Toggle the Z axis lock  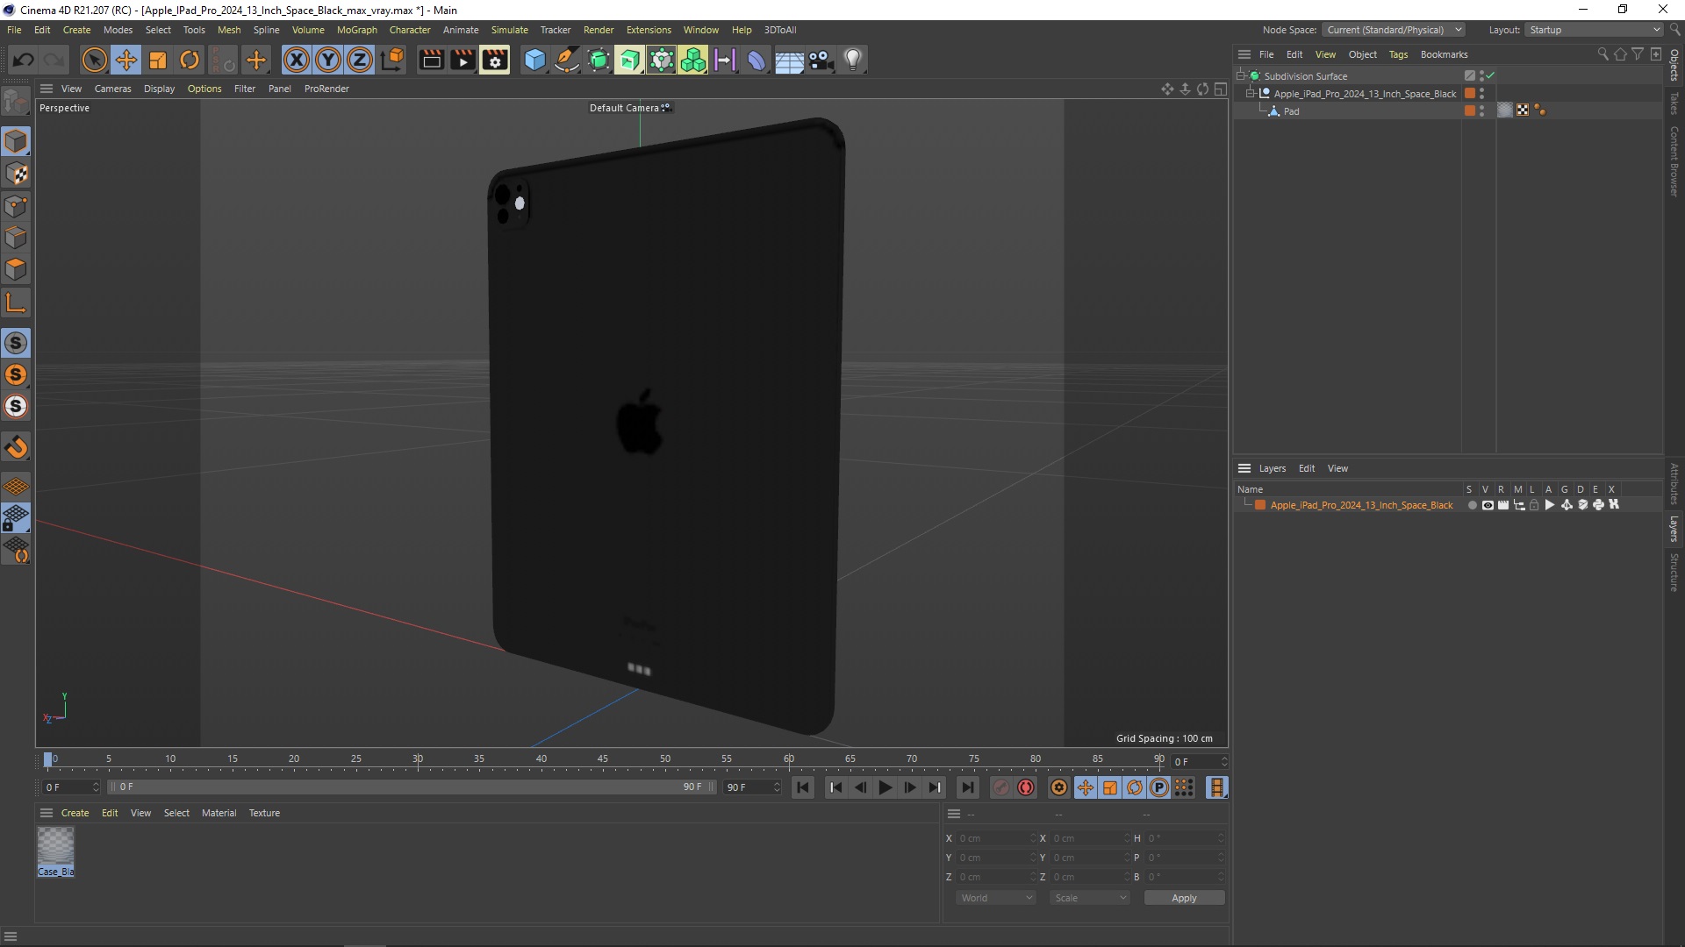[360, 60]
